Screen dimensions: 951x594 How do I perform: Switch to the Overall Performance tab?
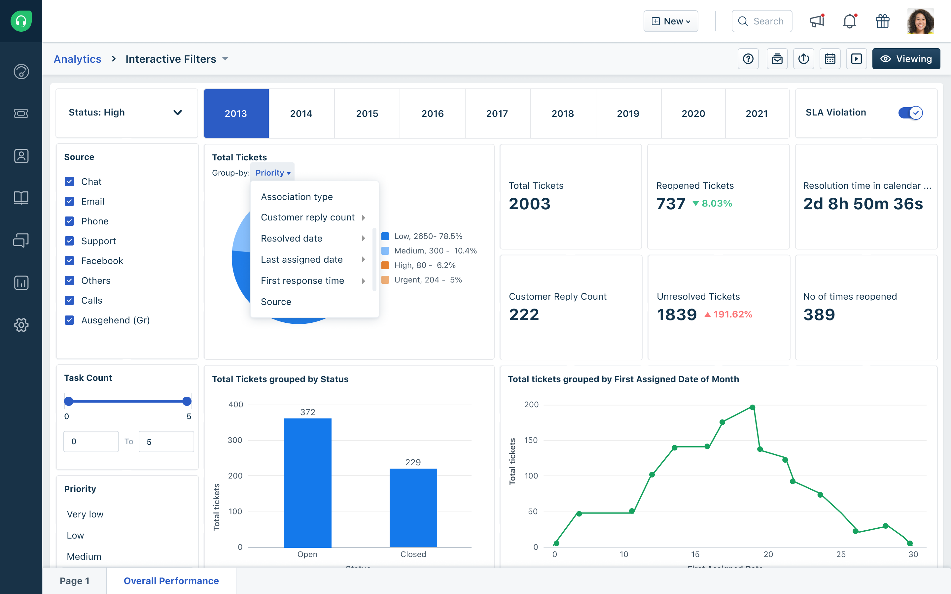tap(171, 581)
